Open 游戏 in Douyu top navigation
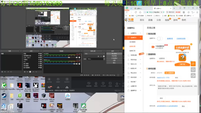 tap(175, 20)
